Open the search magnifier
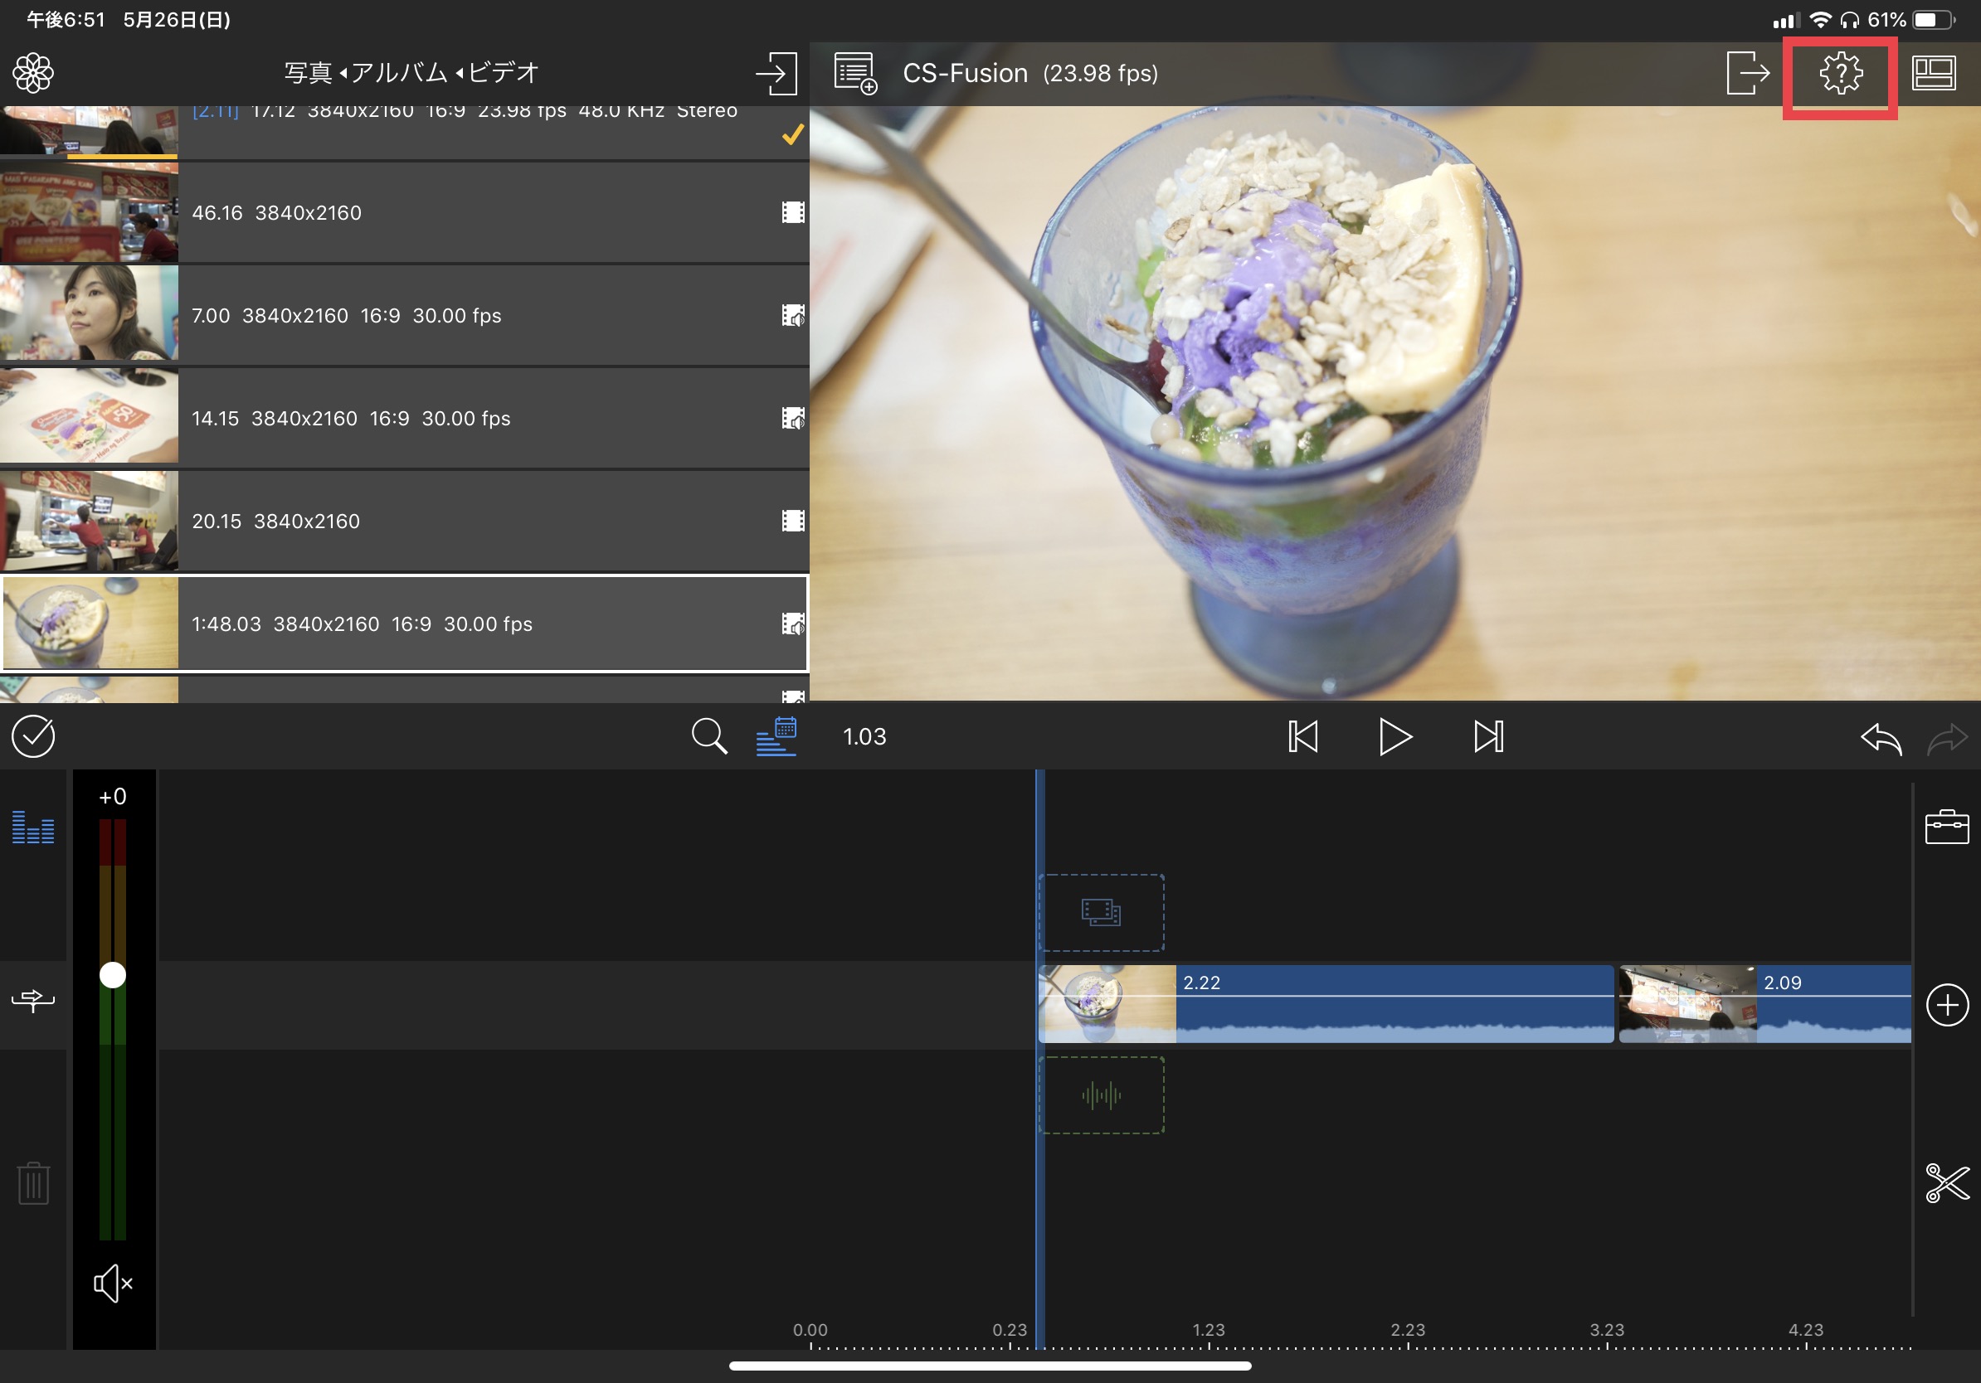The width and height of the screenshot is (1981, 1383). point(708,736)
